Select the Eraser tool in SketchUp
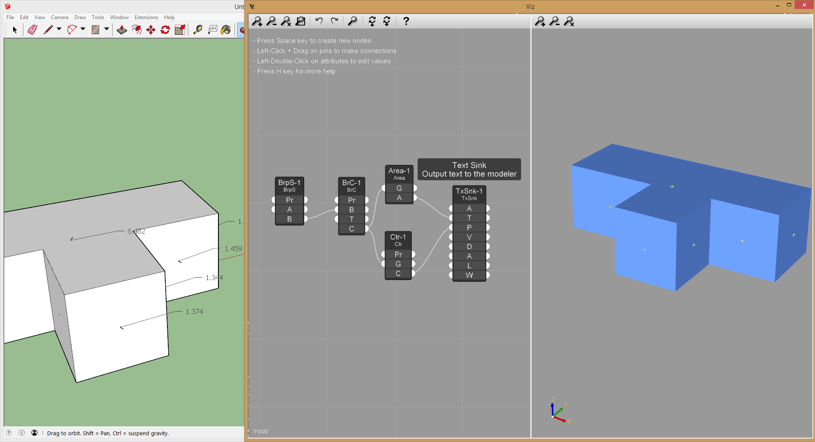Image resolution: width=815 pixels, height=442 pixels. point(32,30)
